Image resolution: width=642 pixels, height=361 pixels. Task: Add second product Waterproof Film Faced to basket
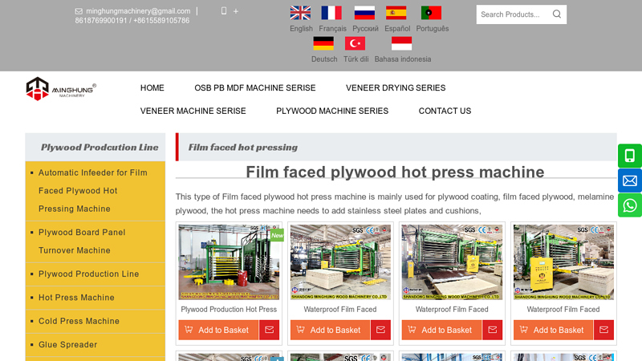[x=330, y=330]
